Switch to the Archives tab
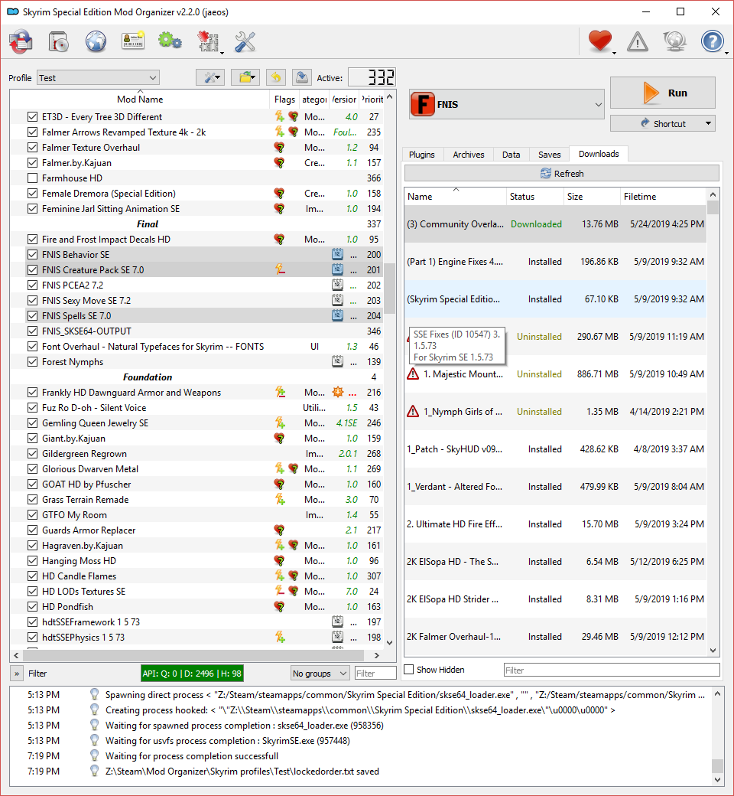Image resolution: width=734 pixels, height=796 pixels. [468, 155]
